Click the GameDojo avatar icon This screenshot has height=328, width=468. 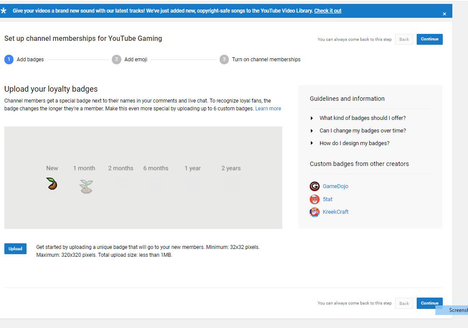coord(314,186)
